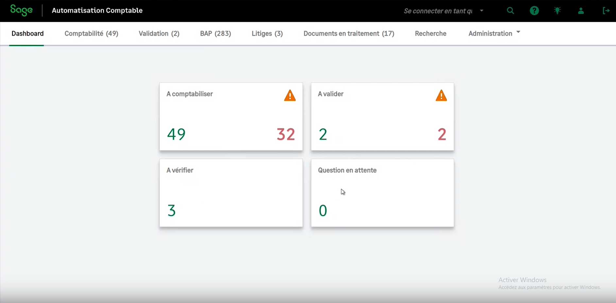
Task: Click the chevron next to Administration
Action: click(518, 32)
